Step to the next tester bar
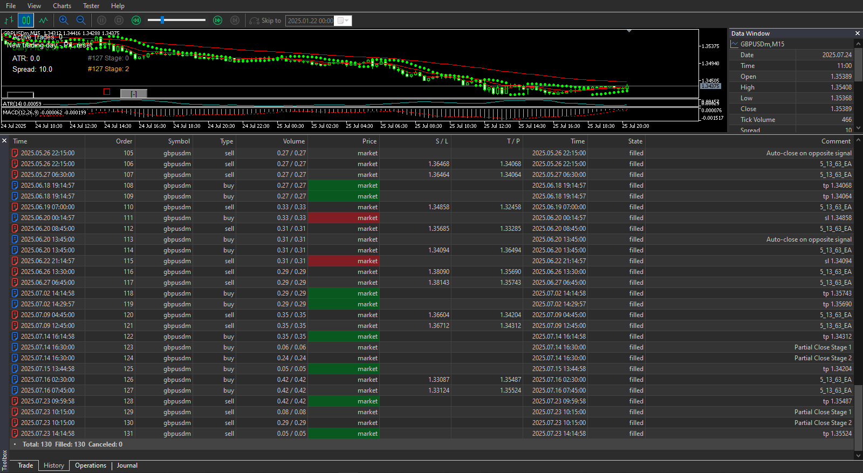Viewport: 863px width, 473px height. 235,20
